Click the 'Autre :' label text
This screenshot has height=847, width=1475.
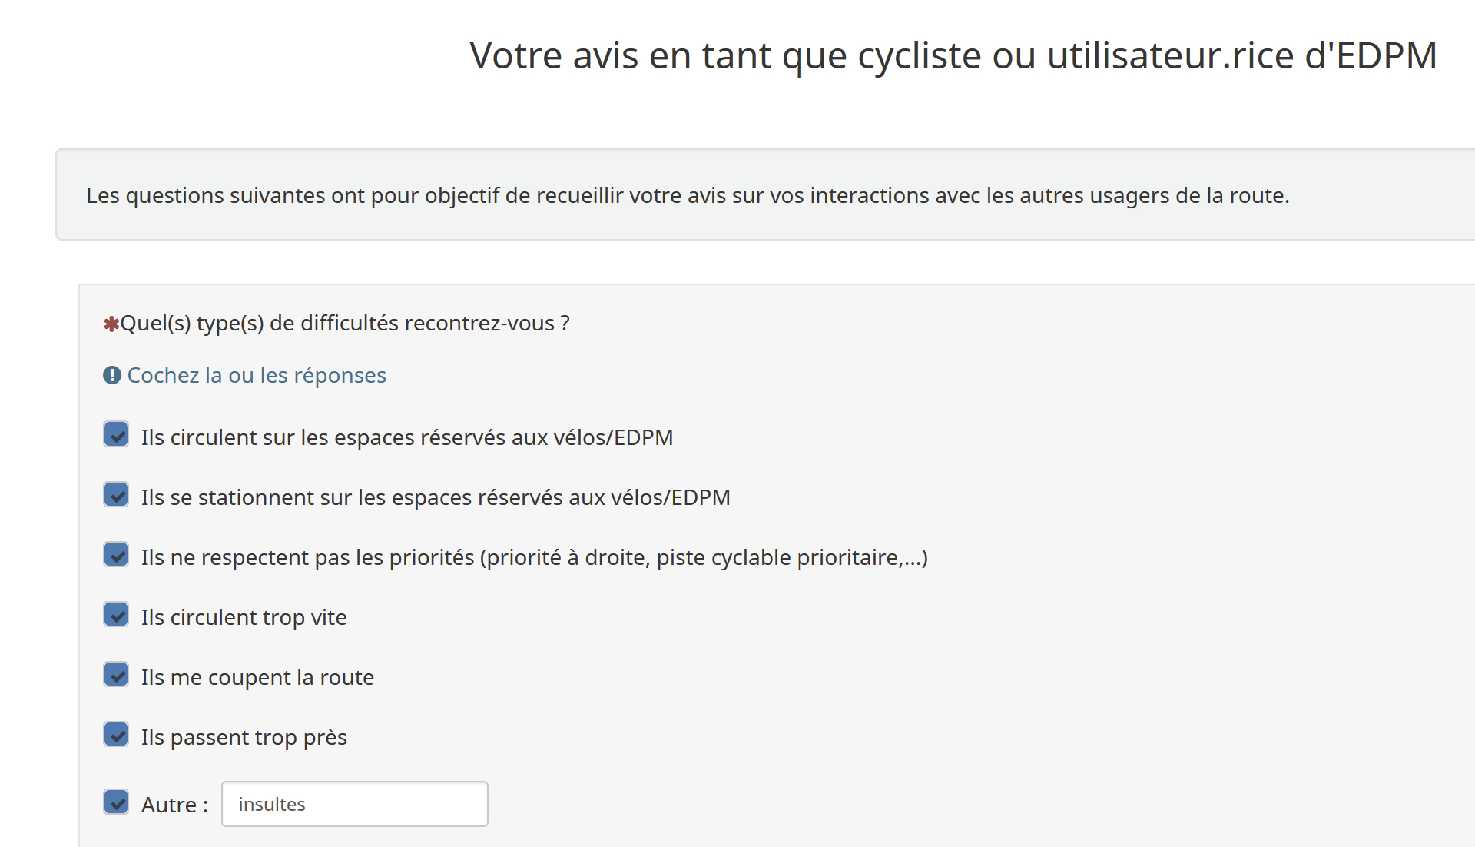174,805
